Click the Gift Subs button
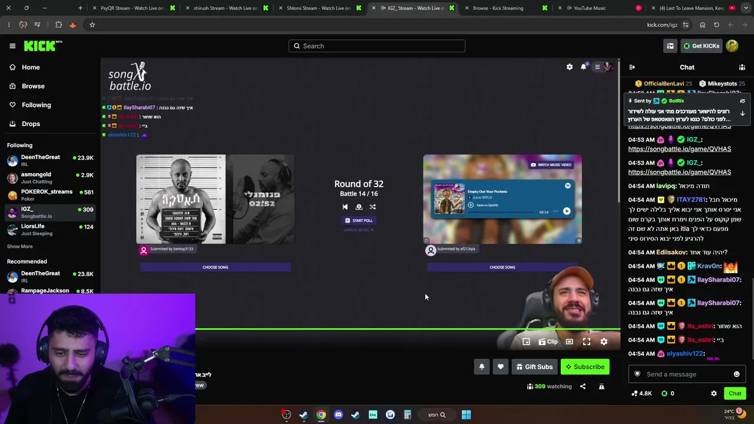The width and height of the screenshot is (754, 424). click(534, 367)
